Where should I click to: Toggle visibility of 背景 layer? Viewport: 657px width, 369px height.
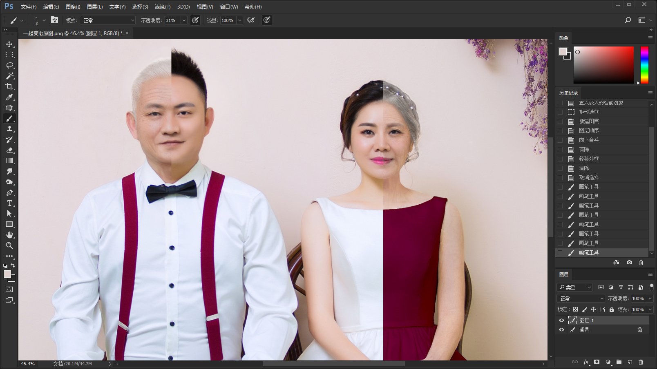coord(561,330)
